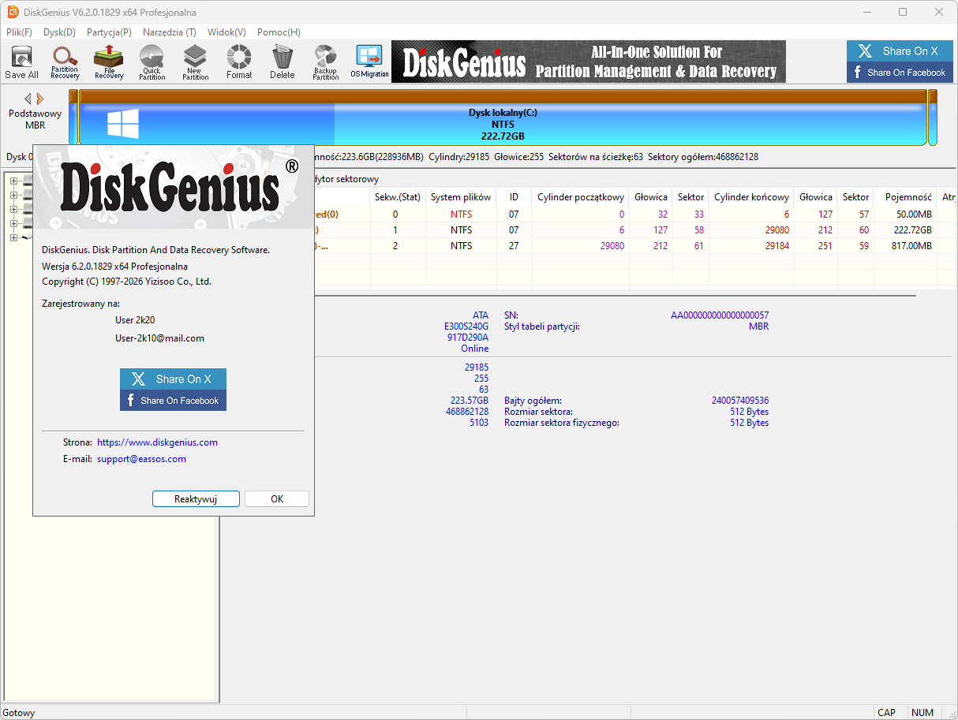
Task: Click Gotowy in the status bar
Action: pos(19,712)
